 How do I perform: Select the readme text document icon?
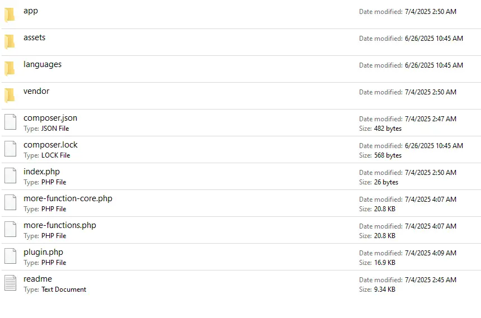[10, 283]
